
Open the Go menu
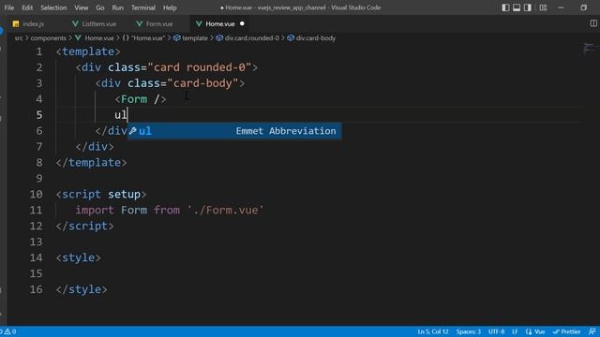point(100,7)
